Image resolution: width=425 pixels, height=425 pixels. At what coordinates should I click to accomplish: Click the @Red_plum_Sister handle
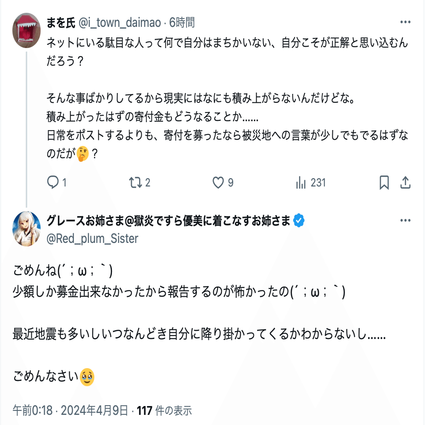pyautogui.click(x=93, y=239)
